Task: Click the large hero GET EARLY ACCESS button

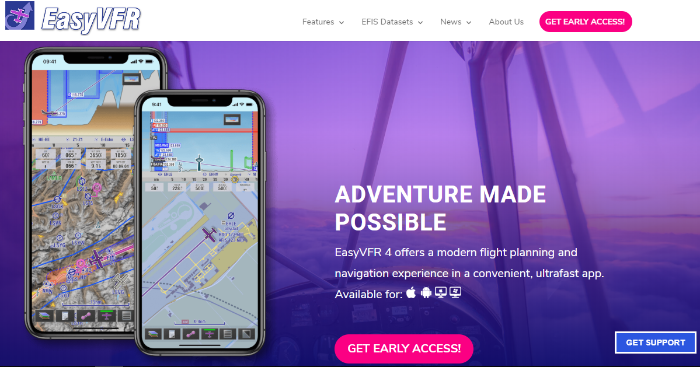Action: (x=404, y=349)
